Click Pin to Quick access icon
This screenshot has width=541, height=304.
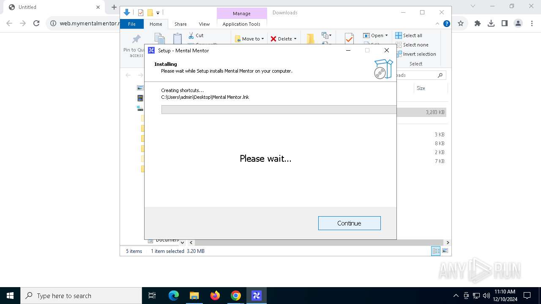(x=136, y=39)
